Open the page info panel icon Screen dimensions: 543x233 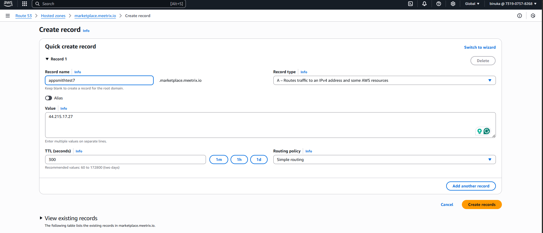(520, 16)
